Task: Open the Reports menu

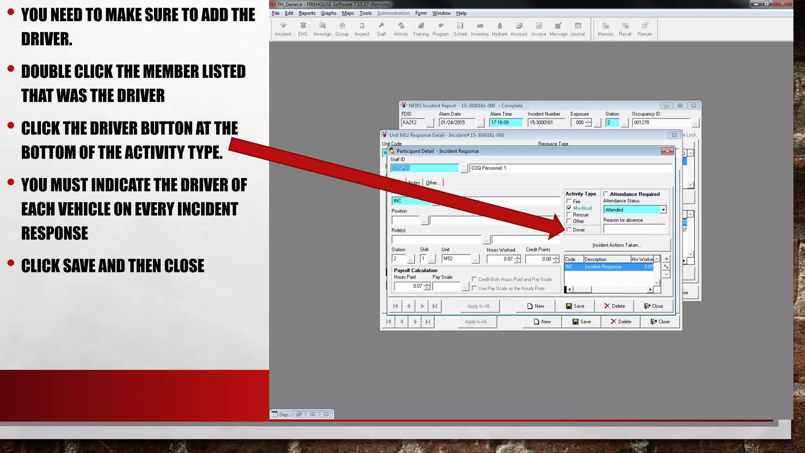Action: point(307,13)
